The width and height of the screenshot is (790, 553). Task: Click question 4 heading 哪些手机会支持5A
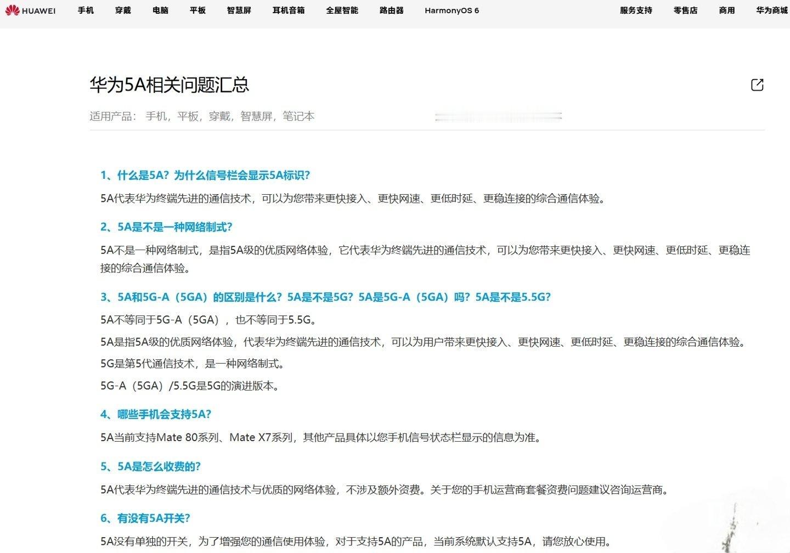click(x=156, y=415)
